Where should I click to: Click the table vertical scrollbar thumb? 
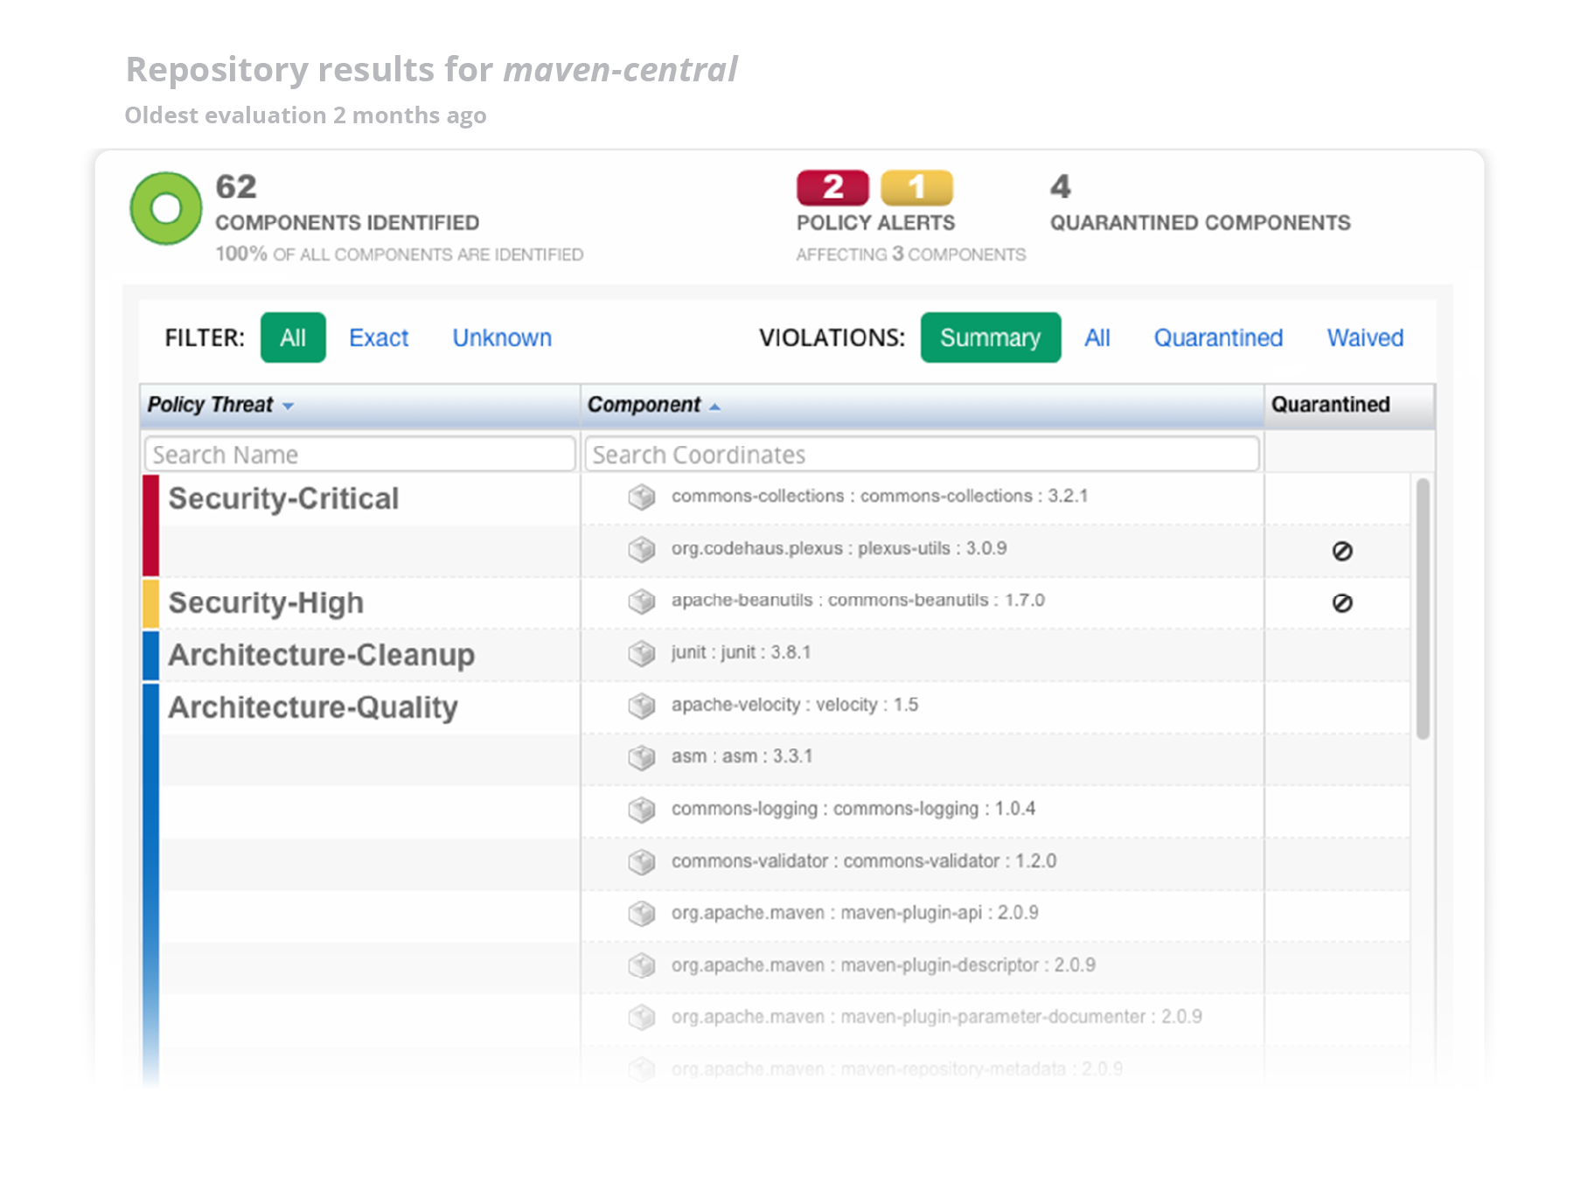pyautogui.click(x=1423, y=608)
